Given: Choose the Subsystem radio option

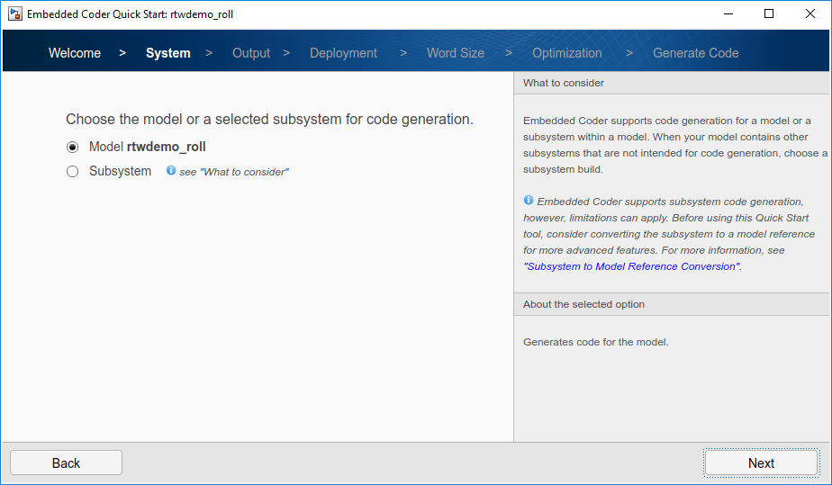Looking at the screenshot, I should click(73, 172).
